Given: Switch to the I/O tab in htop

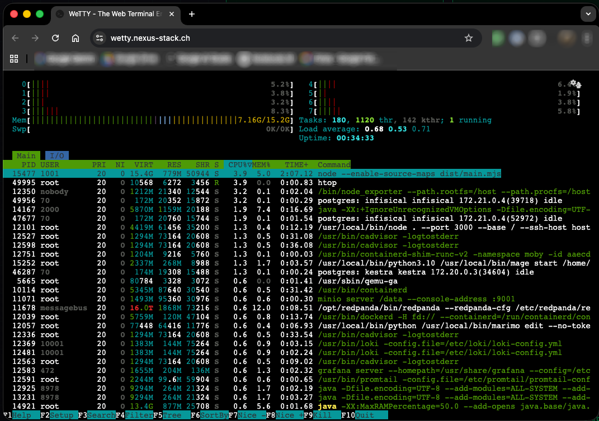Looking at the screenshot, I should (x=56, y=155).
